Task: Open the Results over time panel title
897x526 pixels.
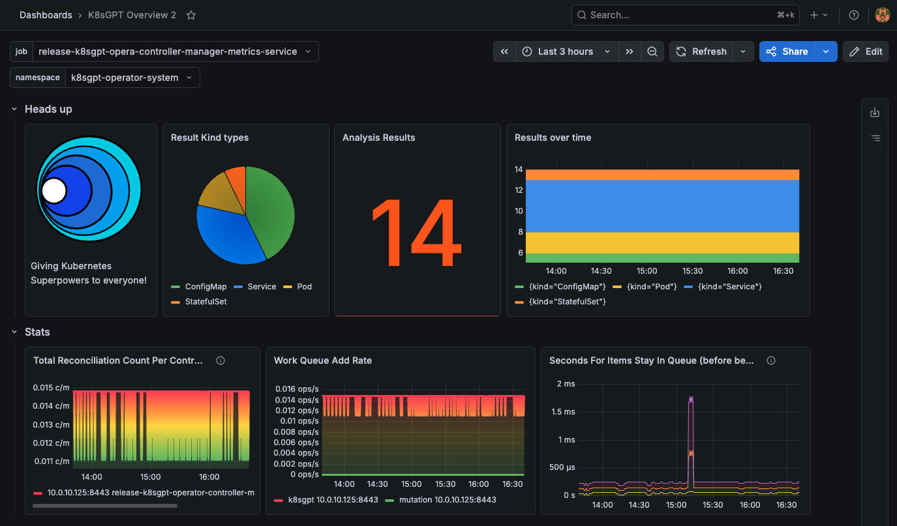Action: [553, 138]
